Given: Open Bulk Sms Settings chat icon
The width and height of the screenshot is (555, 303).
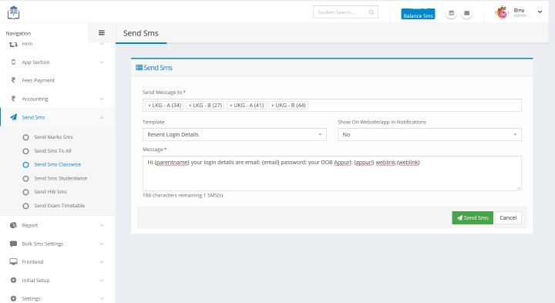Looking at the screenshot, I should [x=13, y=244].
